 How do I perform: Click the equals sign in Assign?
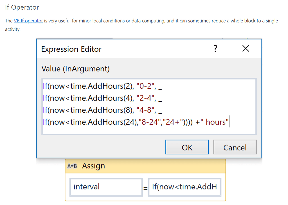tap(145, 188)
